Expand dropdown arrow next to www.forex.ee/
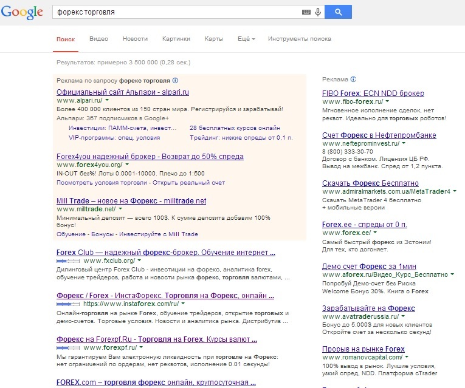 [375, 233]
